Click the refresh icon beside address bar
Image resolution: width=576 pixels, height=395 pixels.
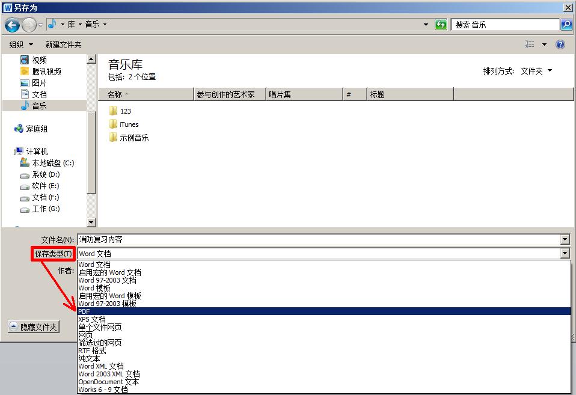(441, 25)
